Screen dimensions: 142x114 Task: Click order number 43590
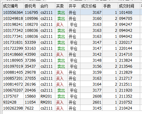click(x=30, y=54)
